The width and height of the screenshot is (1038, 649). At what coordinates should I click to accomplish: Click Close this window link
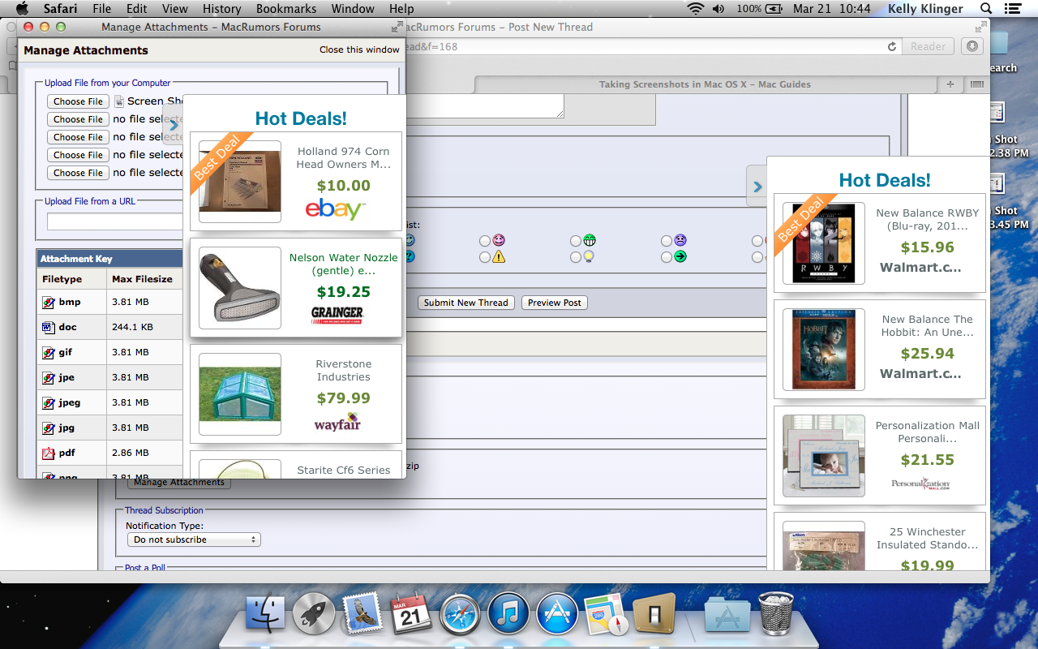pyautogui.click(x=359, y=49)
